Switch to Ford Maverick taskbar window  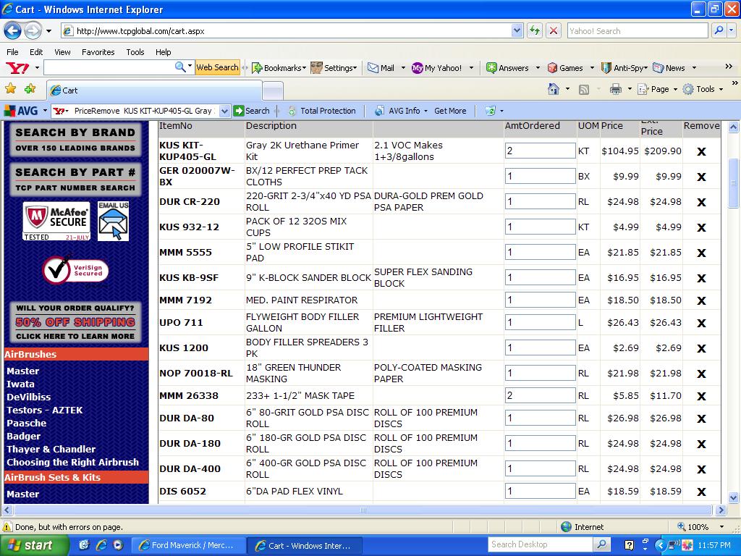[187, 545]
